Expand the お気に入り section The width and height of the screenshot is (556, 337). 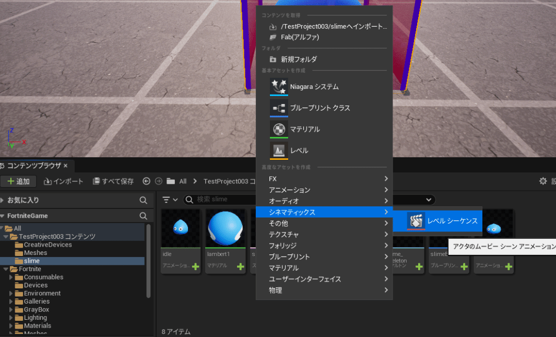[3, 200]
